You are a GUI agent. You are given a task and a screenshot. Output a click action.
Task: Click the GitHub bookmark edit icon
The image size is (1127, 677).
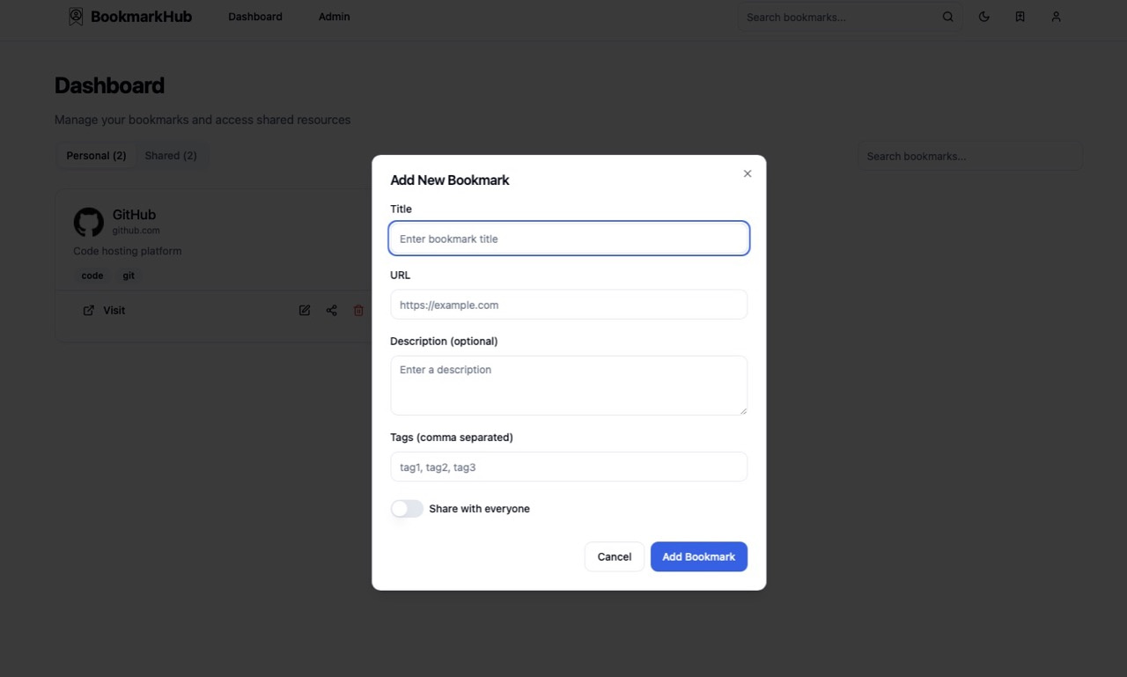coord(305,311)
